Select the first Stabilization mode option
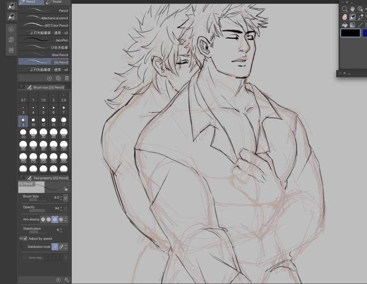 click(55, 246)
